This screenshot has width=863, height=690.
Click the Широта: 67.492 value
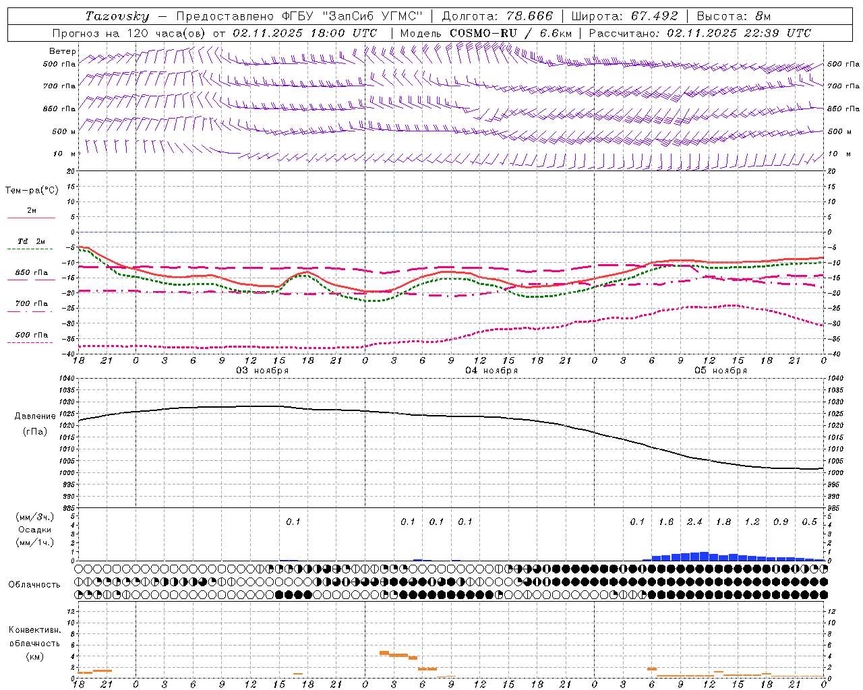tap(624, 16)
